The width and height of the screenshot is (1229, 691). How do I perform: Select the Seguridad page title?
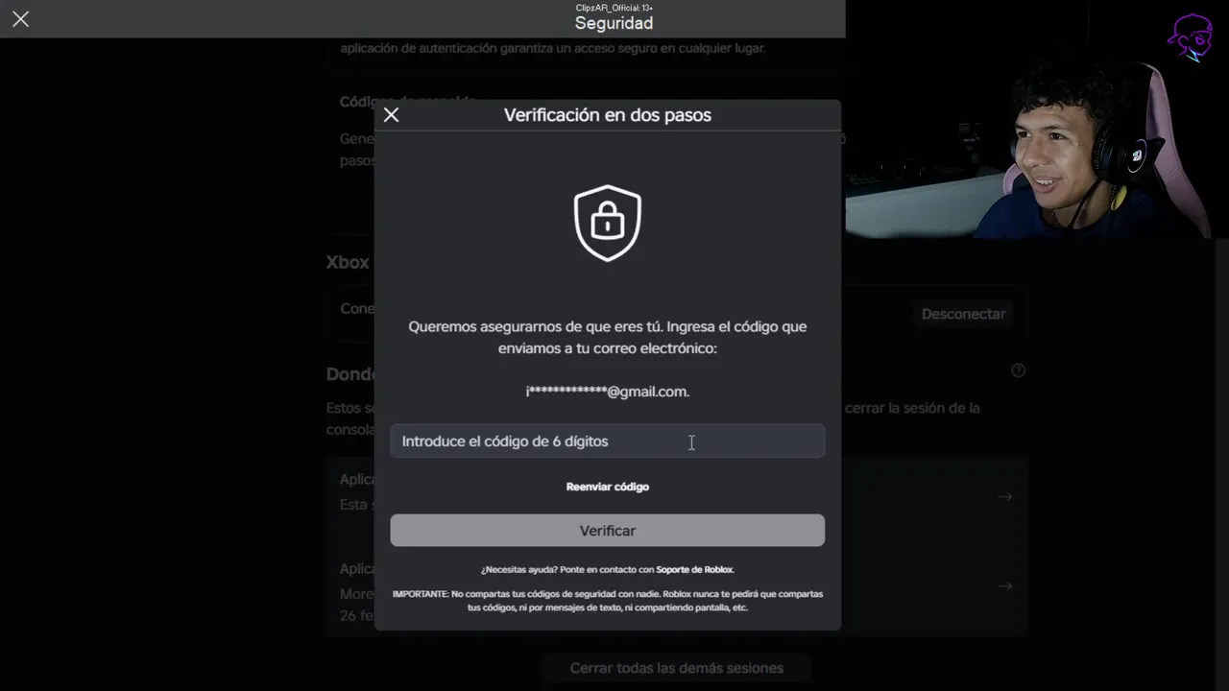click(614, 23)
